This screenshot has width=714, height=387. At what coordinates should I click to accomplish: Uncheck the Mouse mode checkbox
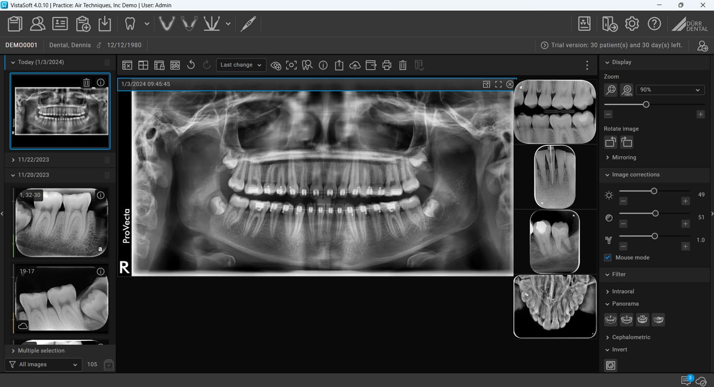click(608, 258)
